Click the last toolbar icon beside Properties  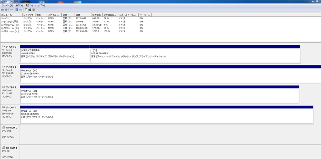click(34, 10)
